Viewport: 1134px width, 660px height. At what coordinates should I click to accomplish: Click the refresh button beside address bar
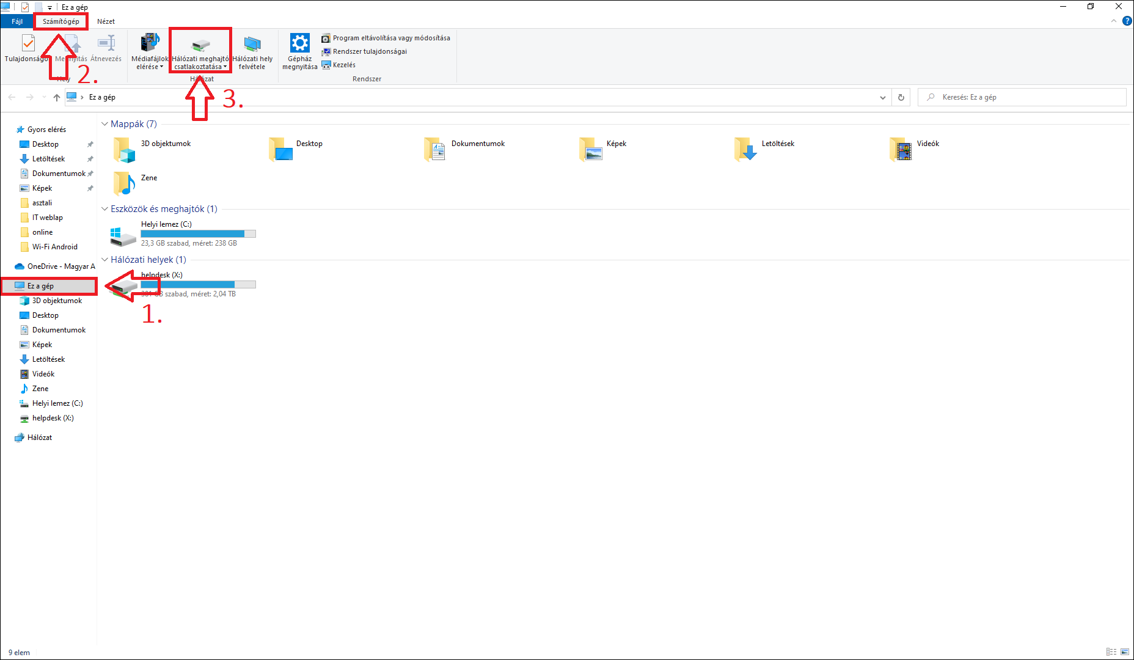pos(901,97)
